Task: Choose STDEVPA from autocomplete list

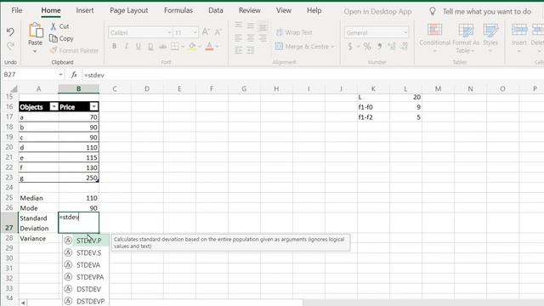Action: [x=86, y=277]
